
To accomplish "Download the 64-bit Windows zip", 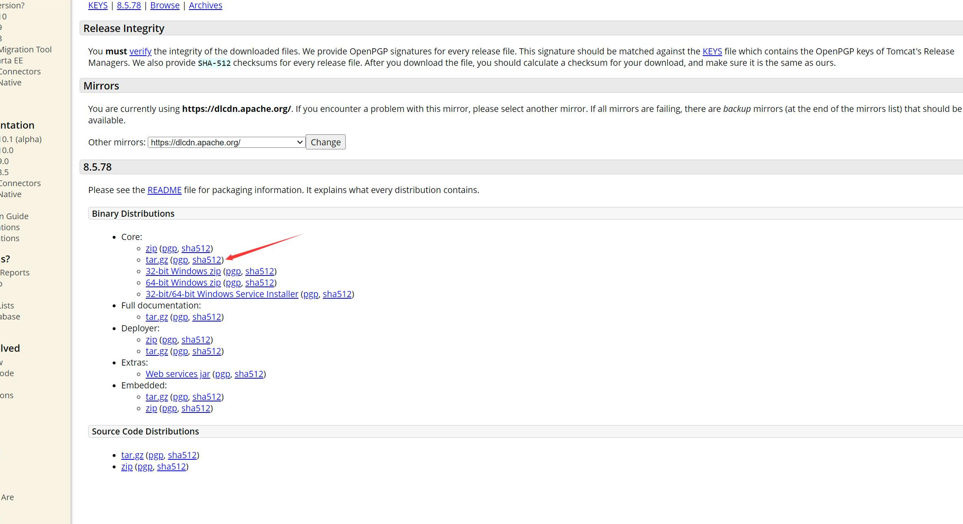I will coord(183,283).
